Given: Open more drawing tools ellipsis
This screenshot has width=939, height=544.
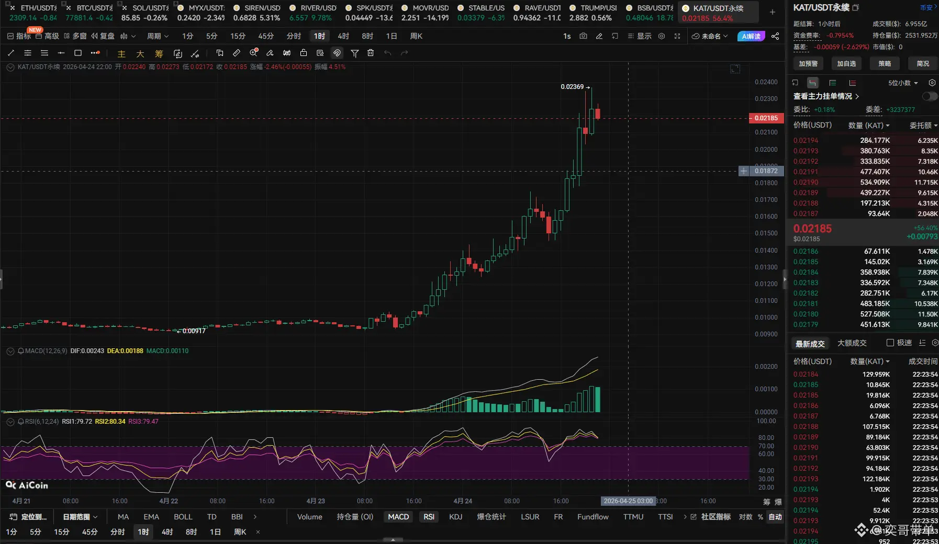Looking at the screenshot, I should [x=95, y=53].
